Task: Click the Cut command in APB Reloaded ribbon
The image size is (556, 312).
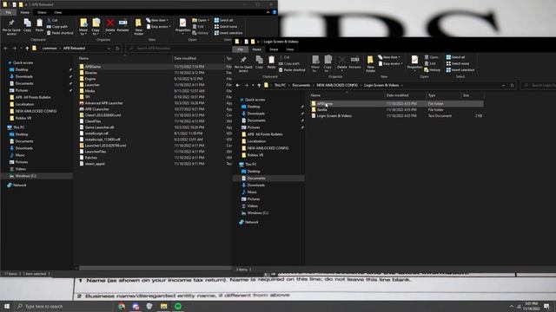Action: tap(52, 20)
